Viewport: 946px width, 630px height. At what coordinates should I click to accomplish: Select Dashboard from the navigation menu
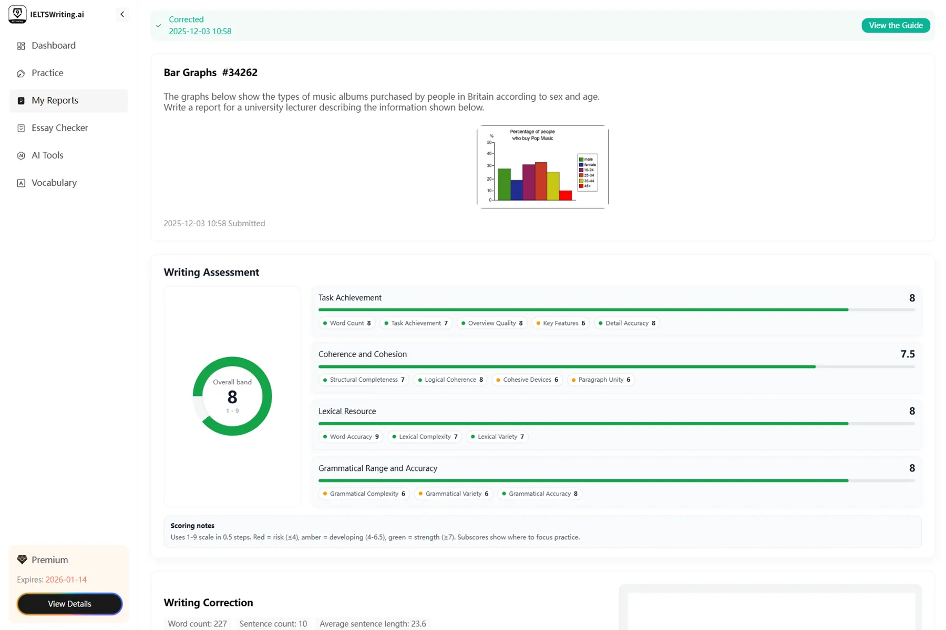[53, 46]
